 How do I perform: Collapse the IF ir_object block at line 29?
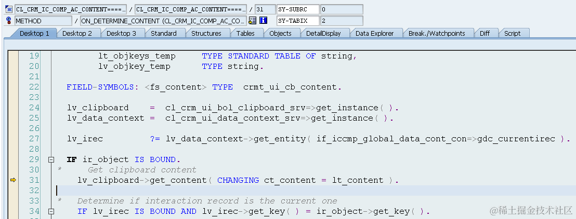[51, 160]
